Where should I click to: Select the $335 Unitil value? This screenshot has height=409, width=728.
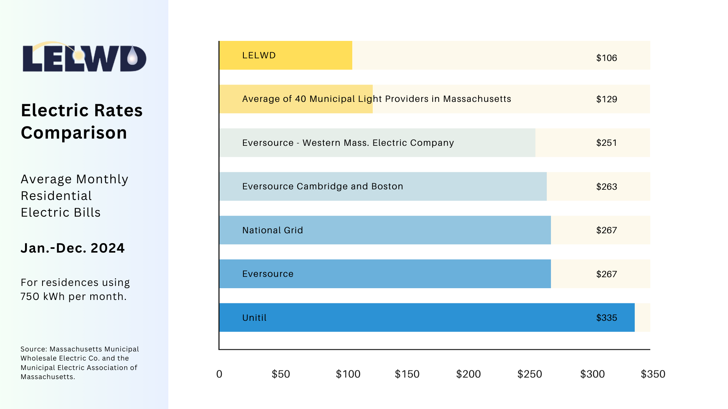pyautogui.click(x=607, y=318)
